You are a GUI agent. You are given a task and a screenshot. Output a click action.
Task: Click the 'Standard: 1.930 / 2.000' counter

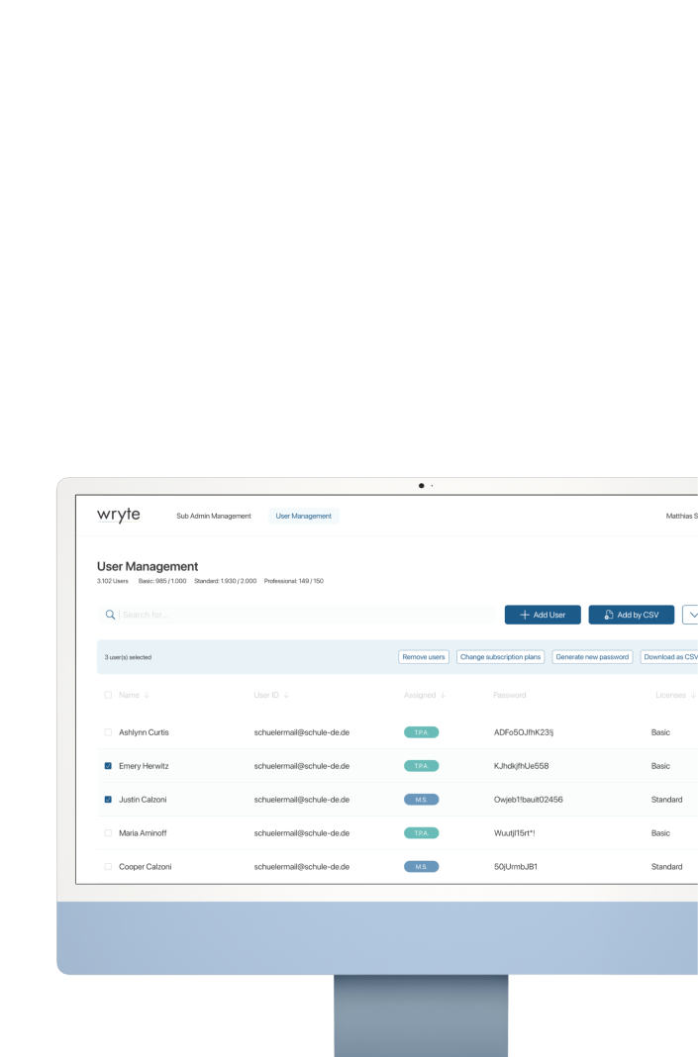(x=226, y=581)
